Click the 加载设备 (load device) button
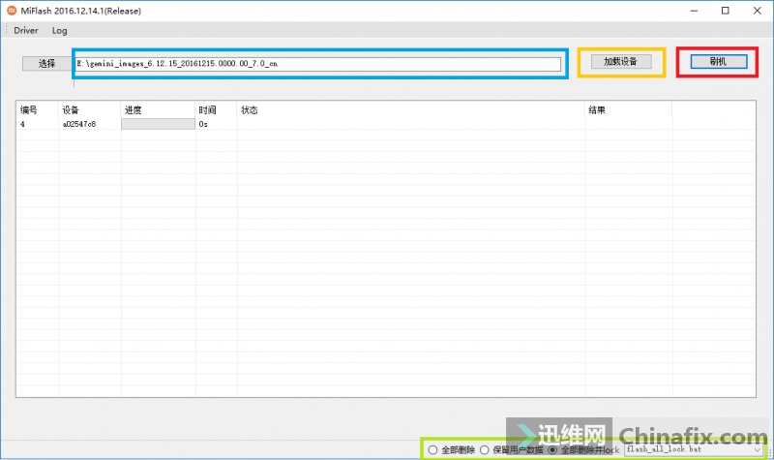Image resolution: width=774 pixels, height=460 pixels. 621,62
